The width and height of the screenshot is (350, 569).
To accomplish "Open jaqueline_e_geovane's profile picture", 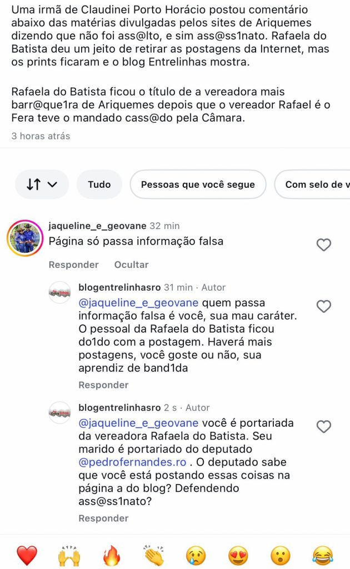I will tap(25, 238).
